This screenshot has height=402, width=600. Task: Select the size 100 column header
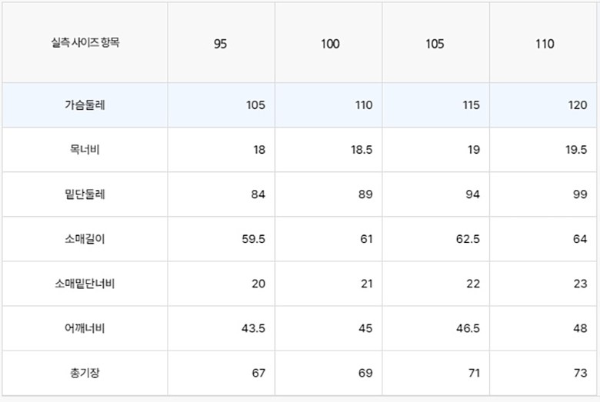click(x=330, y=44)
